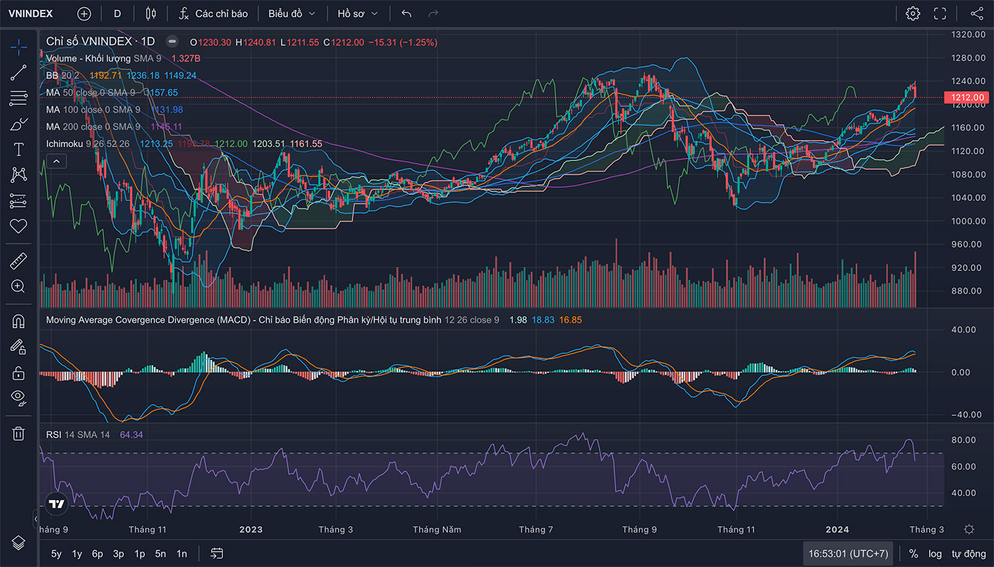Add to favorites with heart icon
This screenshot has width=994, height=567.
(19, 226)
